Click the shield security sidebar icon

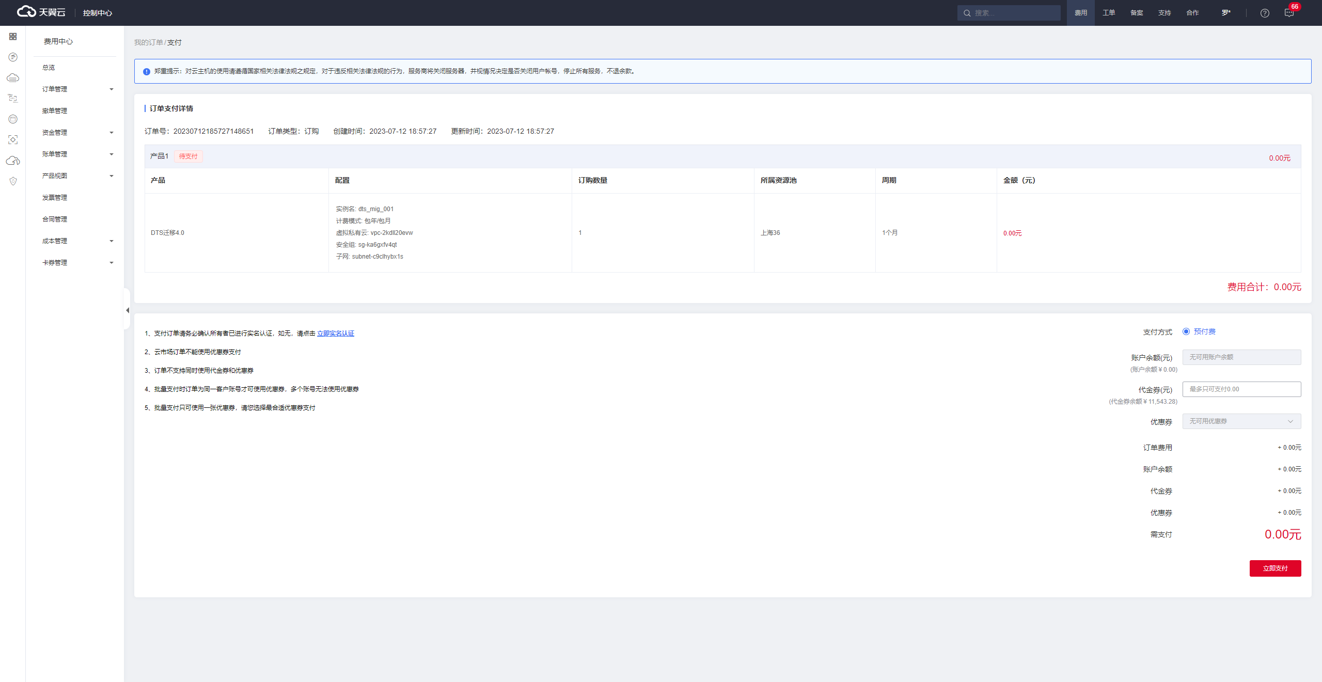pyautogui.click(x=13, y=181)
